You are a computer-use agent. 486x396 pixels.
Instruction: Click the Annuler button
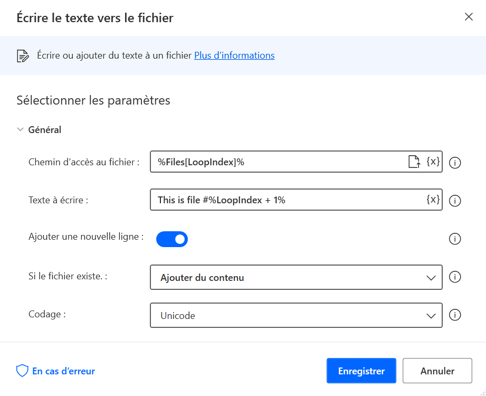coord(437,371)
